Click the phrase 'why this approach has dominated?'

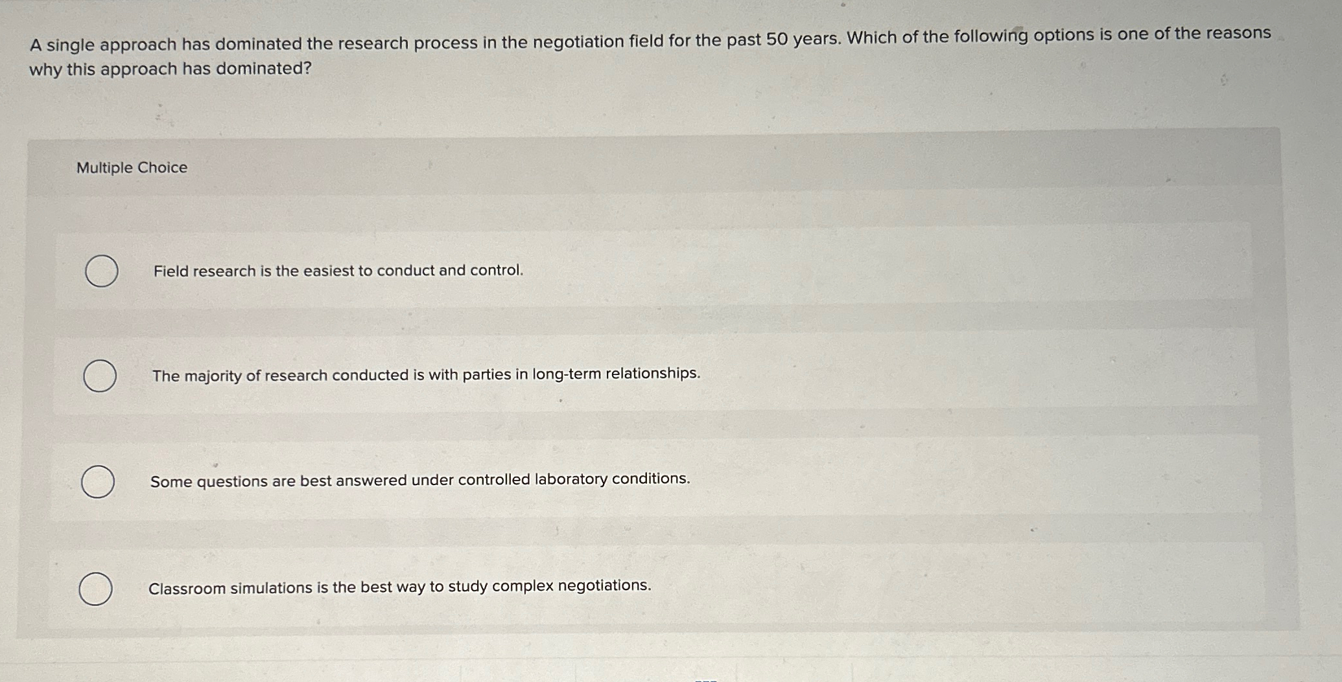(169, 68)
